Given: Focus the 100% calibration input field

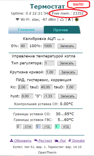Looking at the screenshot, I should [x=49, y=46].
